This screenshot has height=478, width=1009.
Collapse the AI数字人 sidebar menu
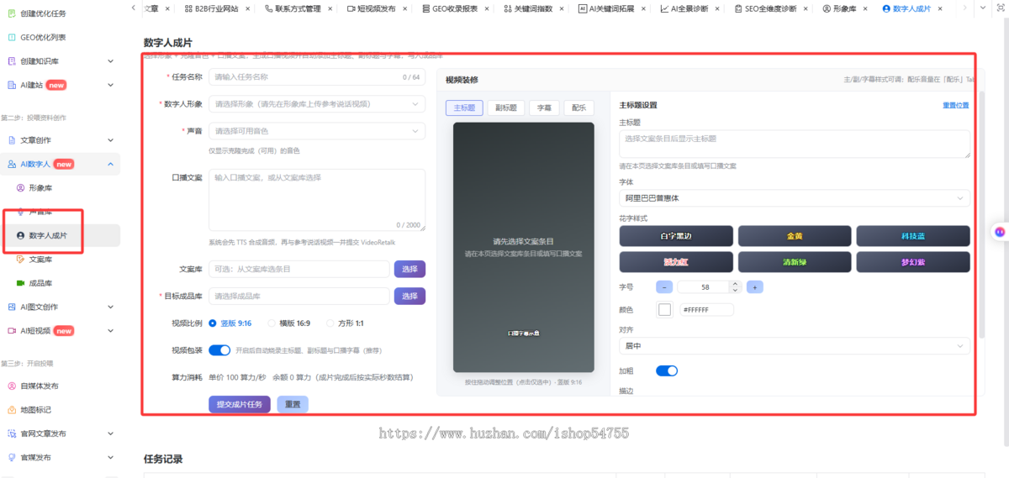tap(111, 164)
